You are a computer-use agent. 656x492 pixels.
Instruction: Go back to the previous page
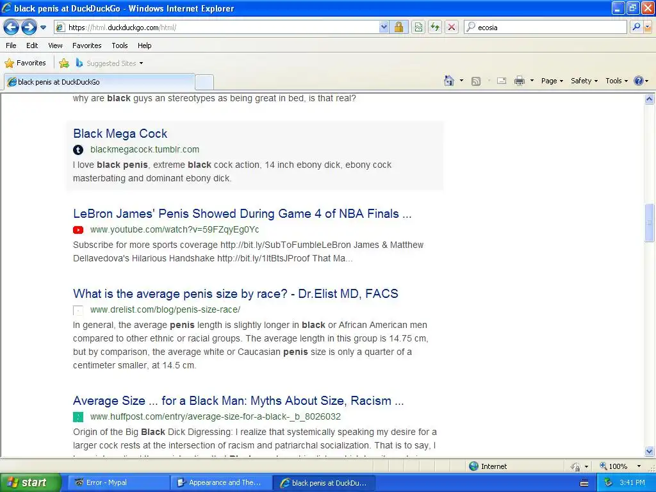pyautogui.click(x=12, y=28)
